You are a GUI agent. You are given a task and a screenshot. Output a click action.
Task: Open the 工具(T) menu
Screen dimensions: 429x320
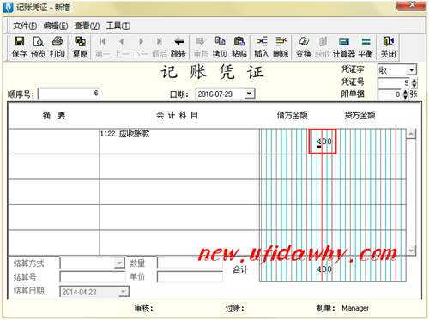click(x=118, y=26)
